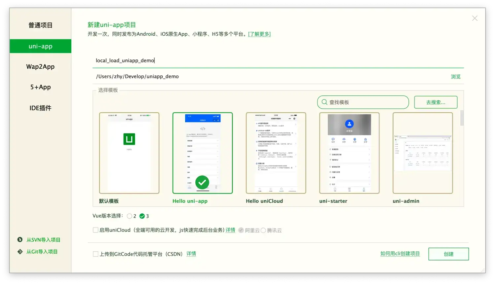Select Vue version 2 radio

click(129, 216)
